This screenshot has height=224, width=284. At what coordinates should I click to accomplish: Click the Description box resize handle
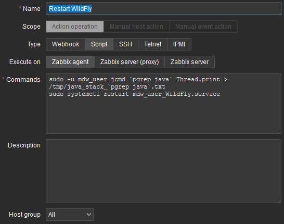click(279, 201)
